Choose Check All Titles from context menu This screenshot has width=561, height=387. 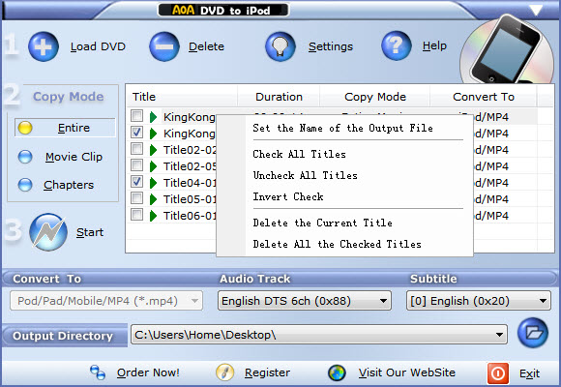click(x=299, y=154)
